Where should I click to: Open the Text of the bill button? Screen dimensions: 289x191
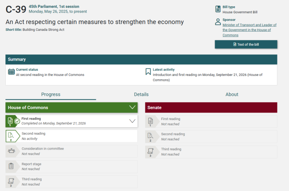pyautogui.click(x=246, y=44)
